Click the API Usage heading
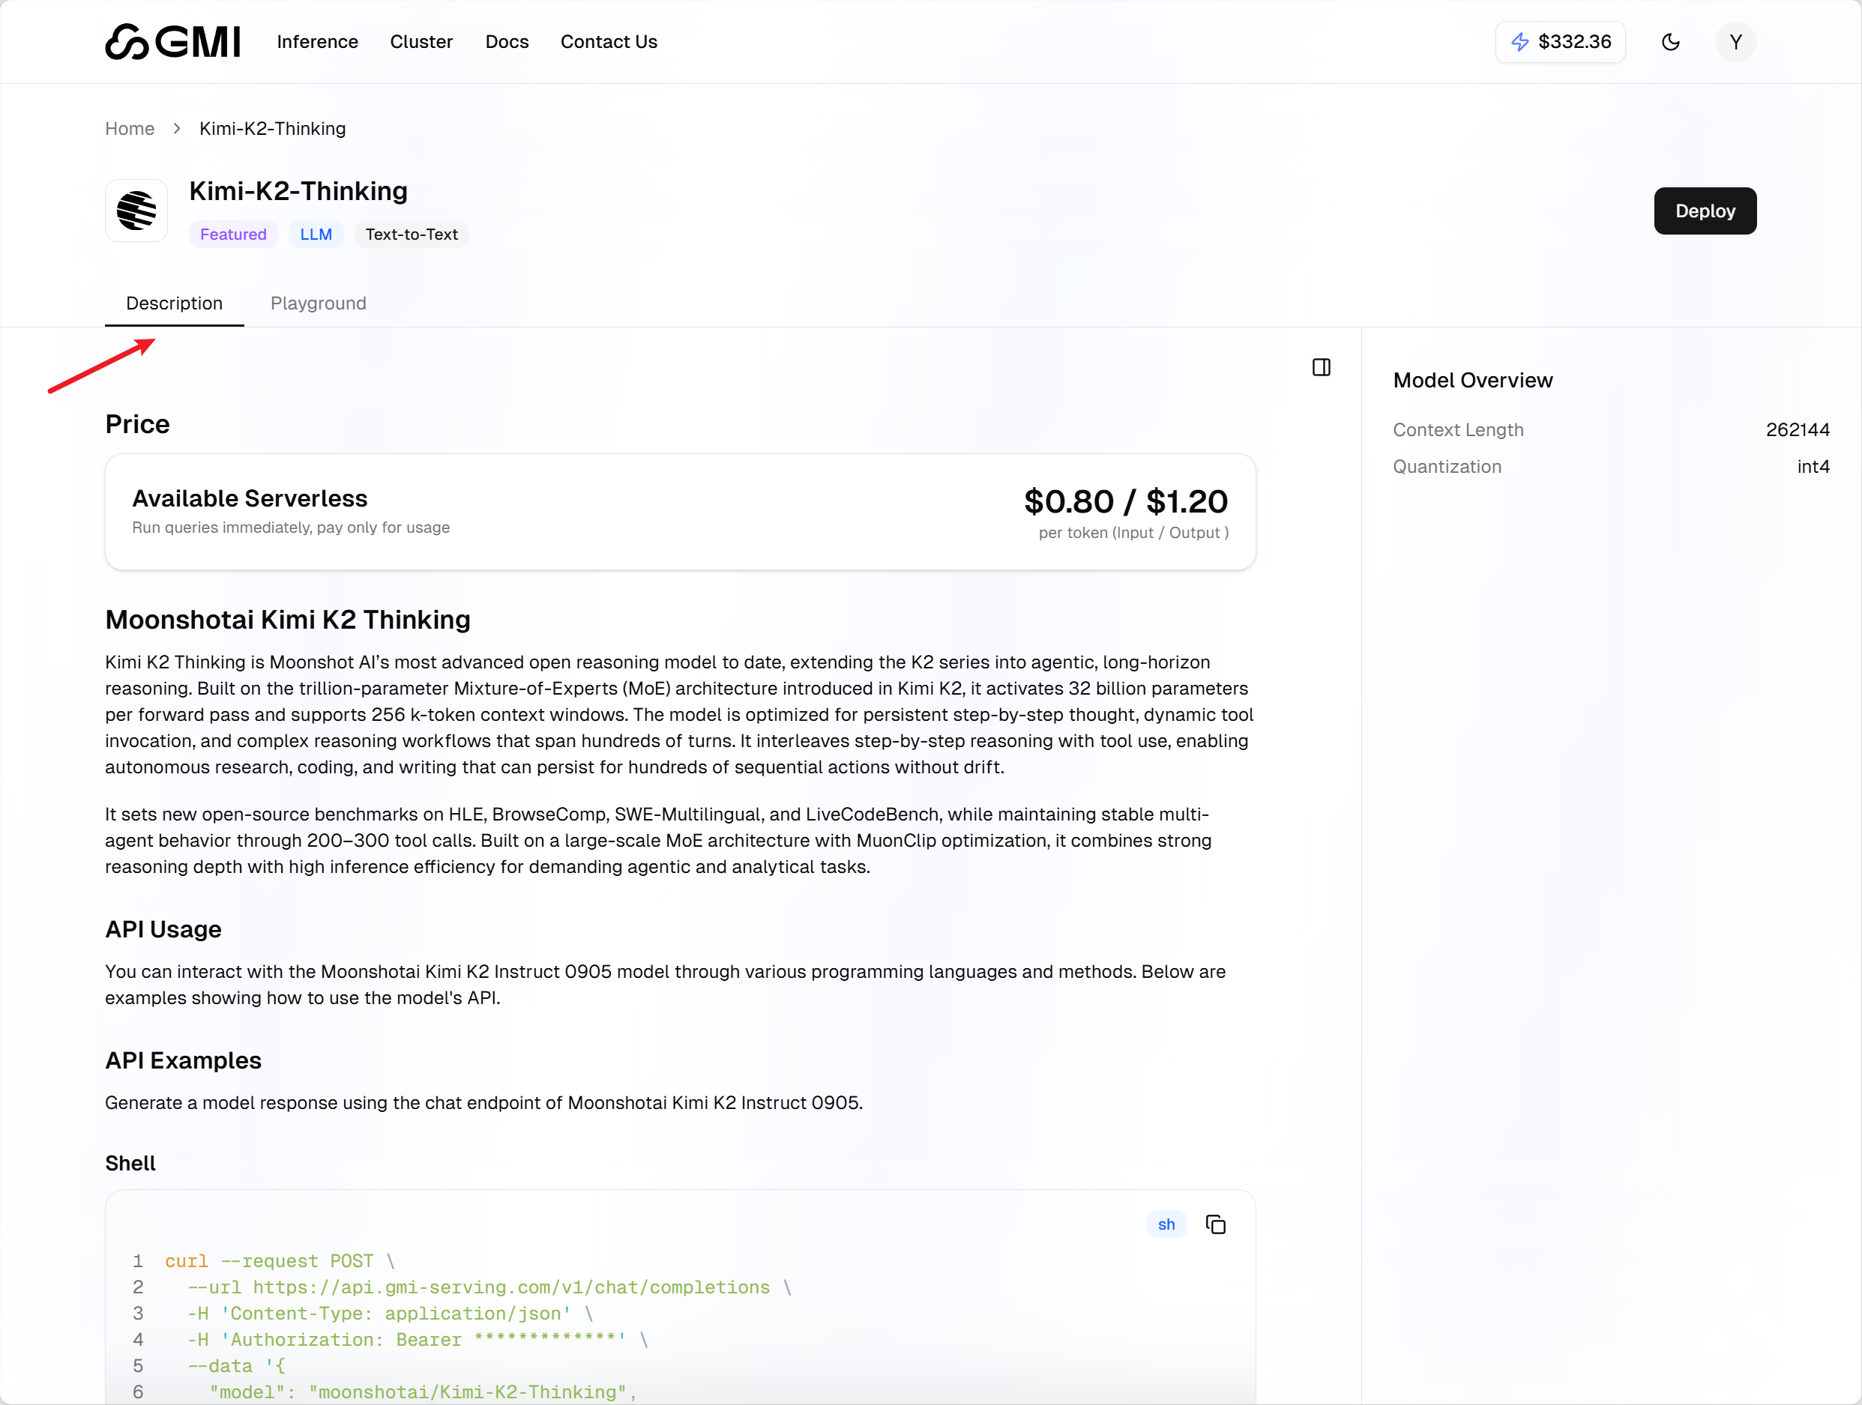The width and height of the screenshot is (1862, 1405). click(163, 929)
